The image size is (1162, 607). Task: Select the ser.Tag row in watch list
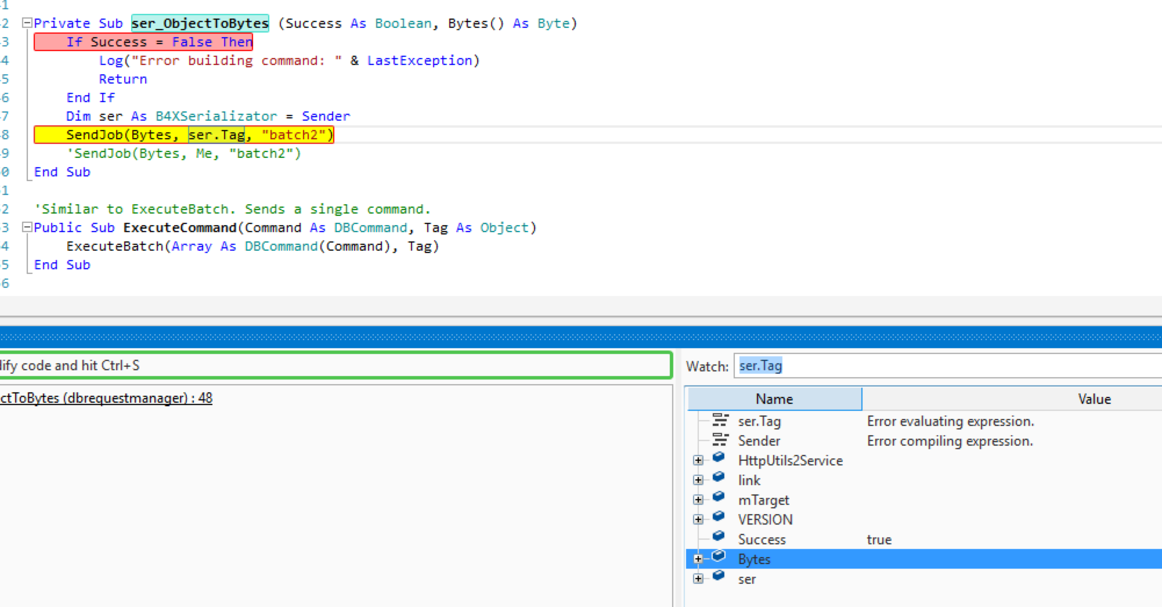(924, 421)
